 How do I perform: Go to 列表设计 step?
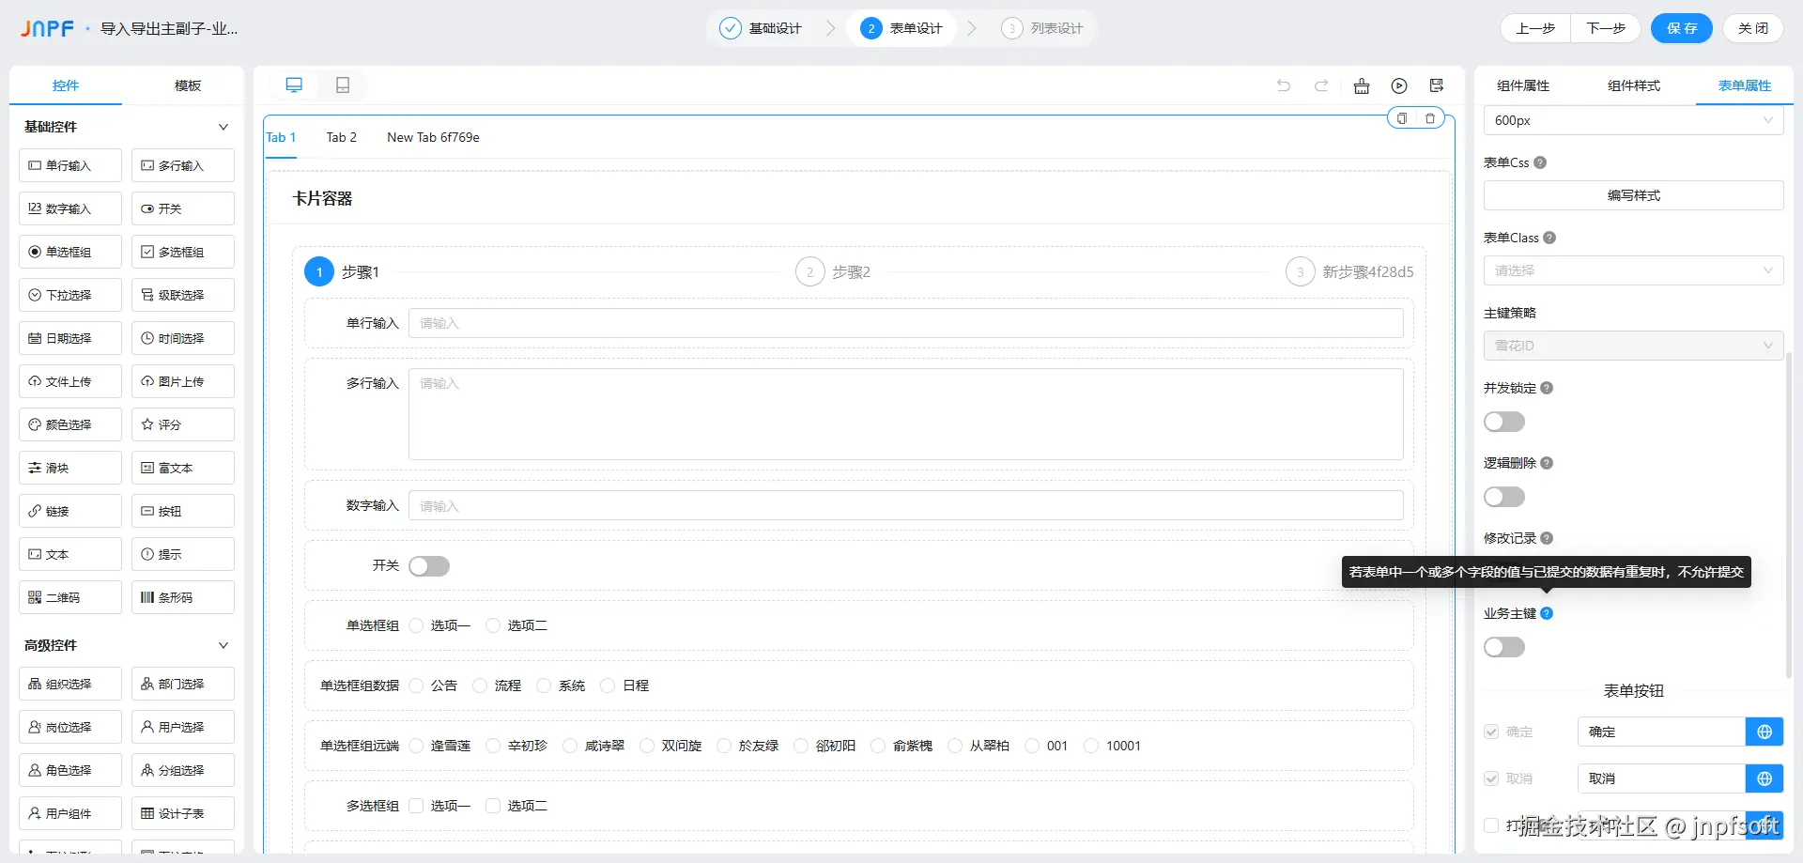1042,28
